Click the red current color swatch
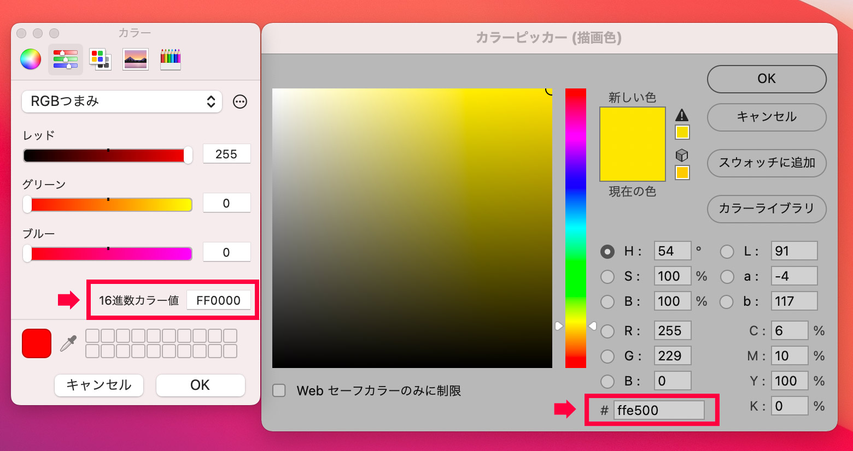Screen dimensions: 853x451 click(x=37, y=343)
